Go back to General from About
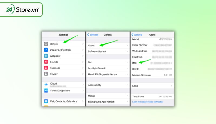Viewport: 216px width, 124px height. (137, 35)
